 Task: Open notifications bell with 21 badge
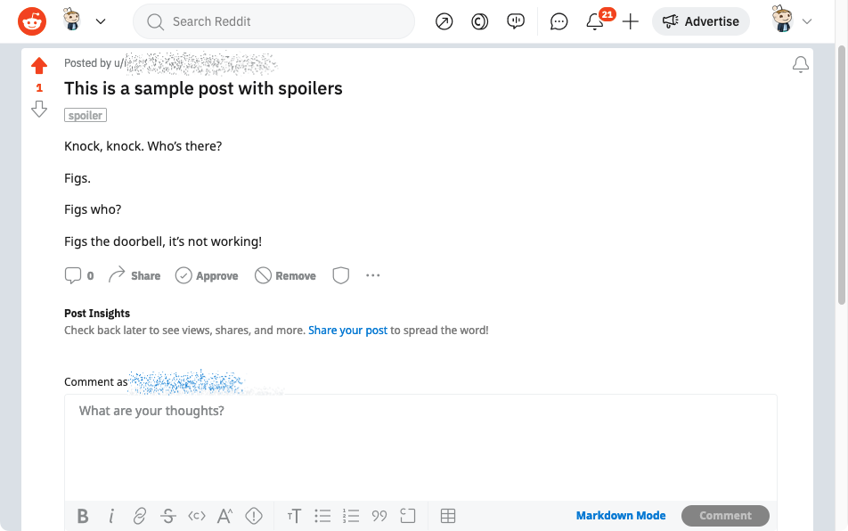click(596, 21)
